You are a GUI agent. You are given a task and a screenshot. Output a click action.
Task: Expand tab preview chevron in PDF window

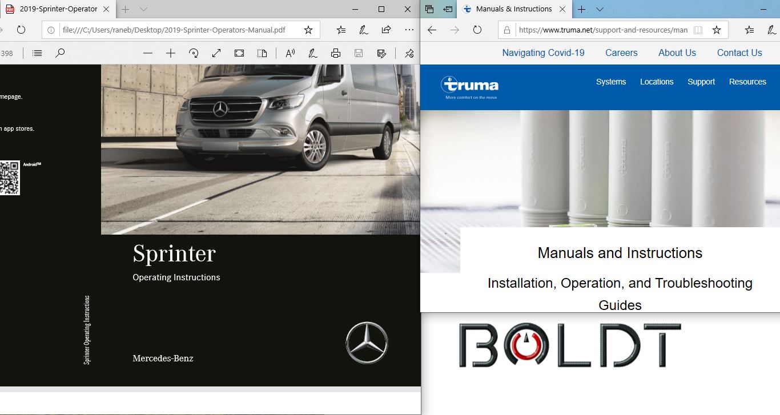tap(143, 9)
